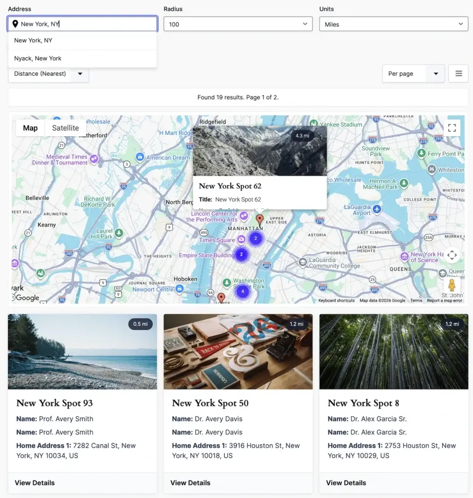Open the Distance (Nearest) sort dropdown
473x498 pixels.
click(48, 74)
